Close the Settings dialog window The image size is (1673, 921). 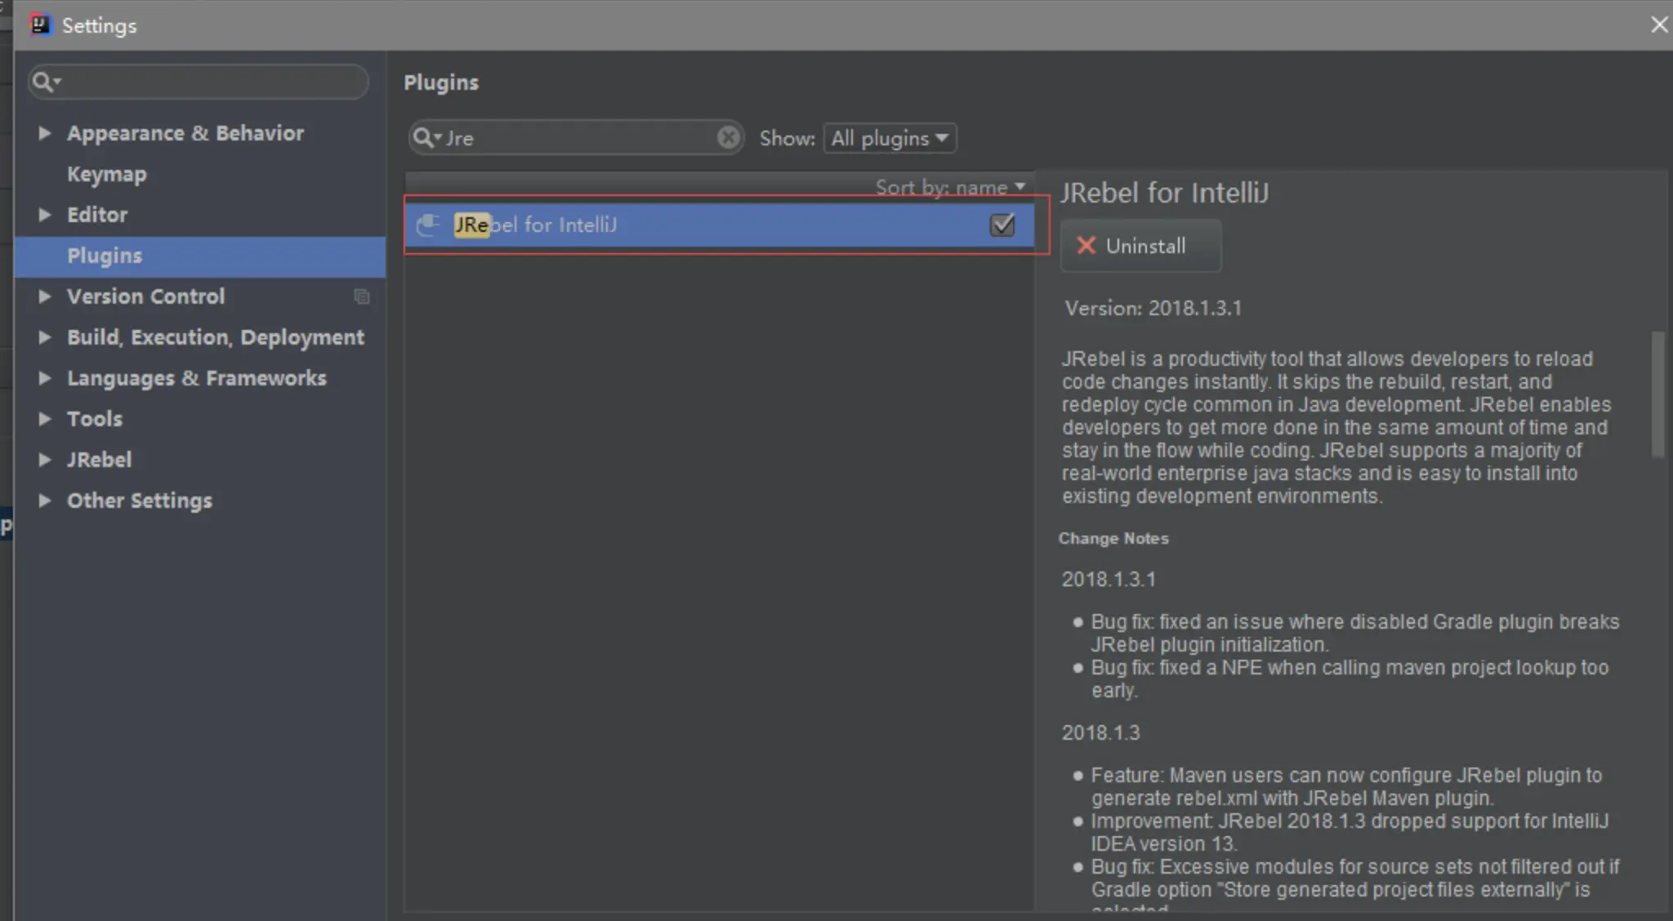[x=1658, y=24]
